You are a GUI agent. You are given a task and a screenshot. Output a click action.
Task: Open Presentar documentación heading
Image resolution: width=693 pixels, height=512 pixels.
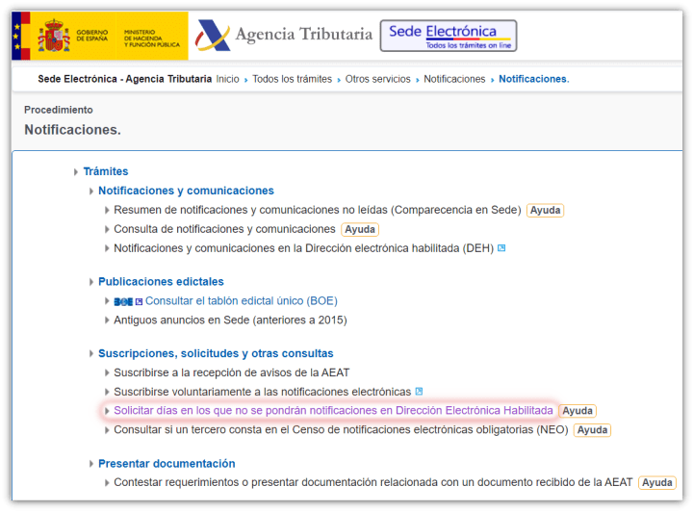coord(167,464)
